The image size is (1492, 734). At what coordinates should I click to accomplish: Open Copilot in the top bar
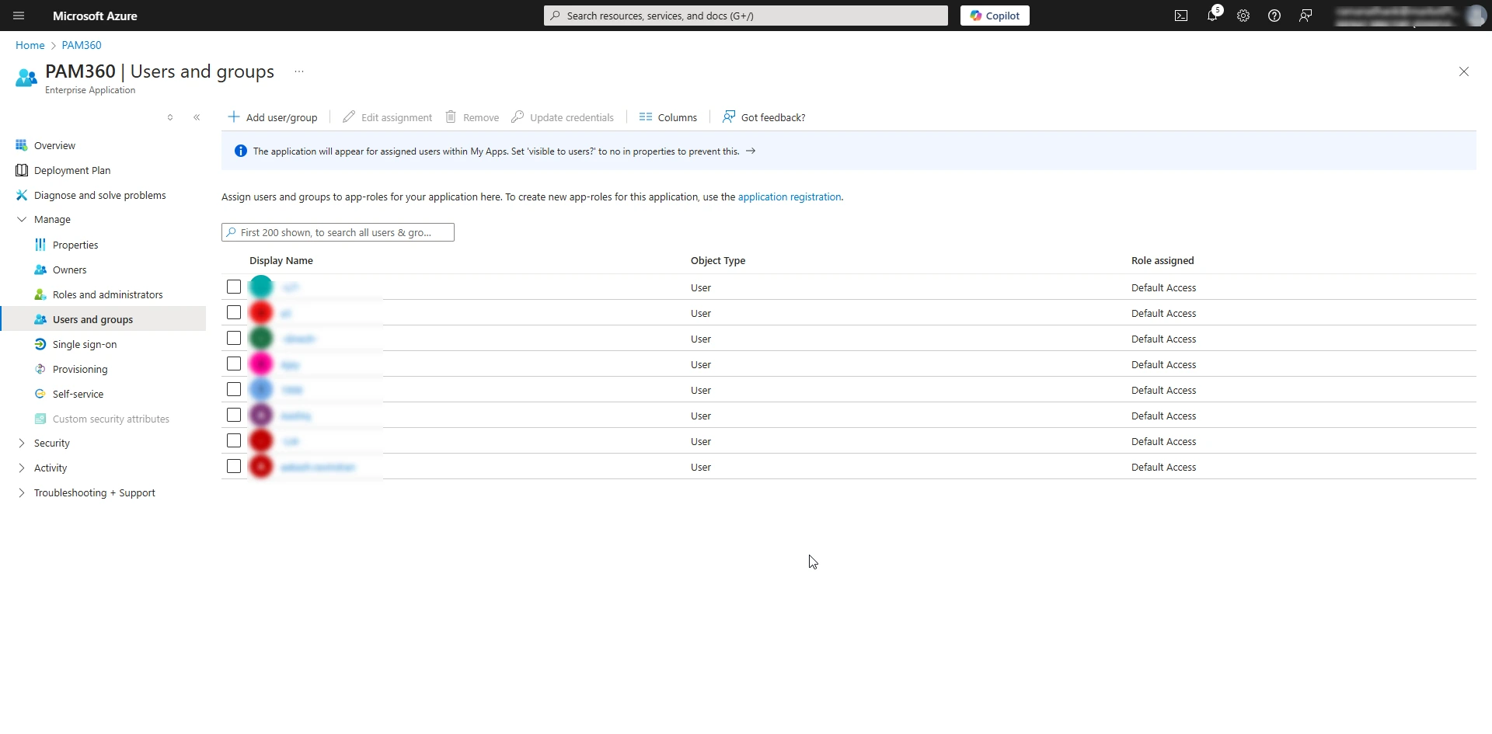[995, 16]
